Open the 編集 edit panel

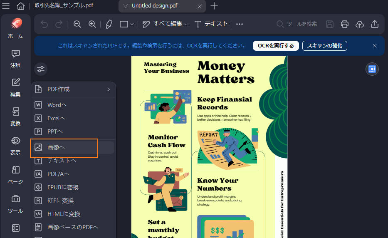point(15,88)
